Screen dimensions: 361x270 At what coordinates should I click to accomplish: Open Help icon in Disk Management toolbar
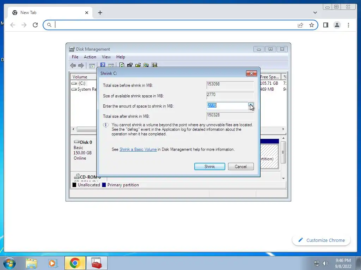(103, 65)
